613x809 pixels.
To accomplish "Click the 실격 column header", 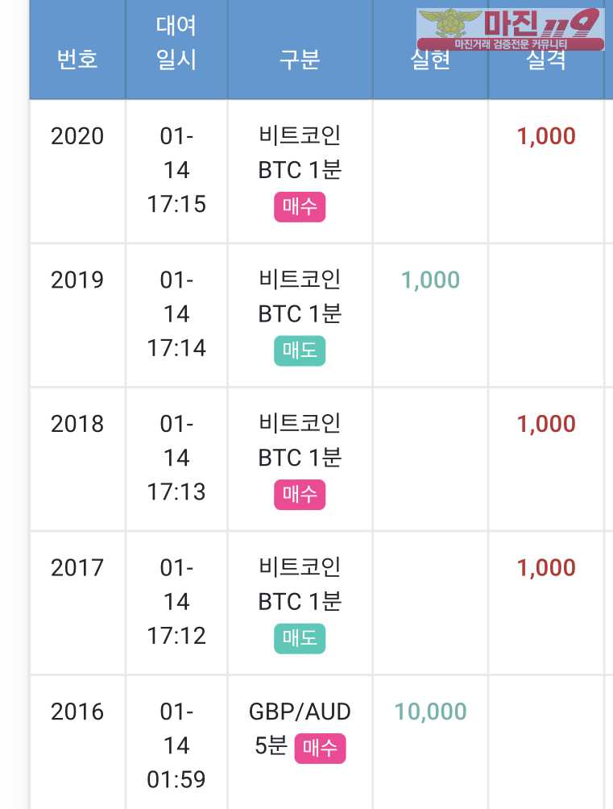I will click(546, 61).
